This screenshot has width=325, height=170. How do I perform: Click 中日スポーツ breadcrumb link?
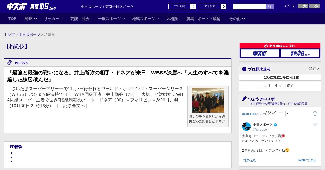(x=30, y=35)
